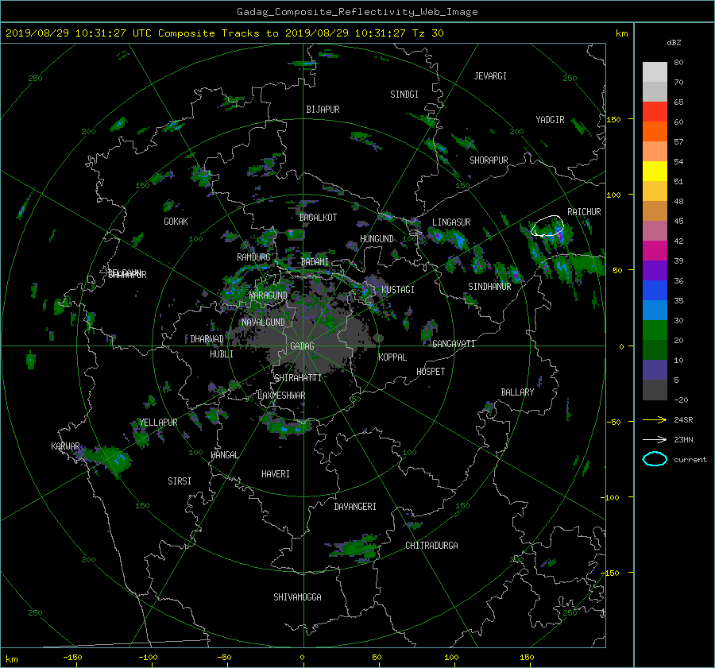The height and width of the screenshot is (668, 715).
Task: Click the HANGAL label
Action: (x=224, y=455)
